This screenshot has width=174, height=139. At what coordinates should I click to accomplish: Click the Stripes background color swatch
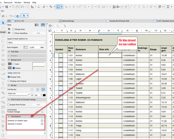pos(38,68)
